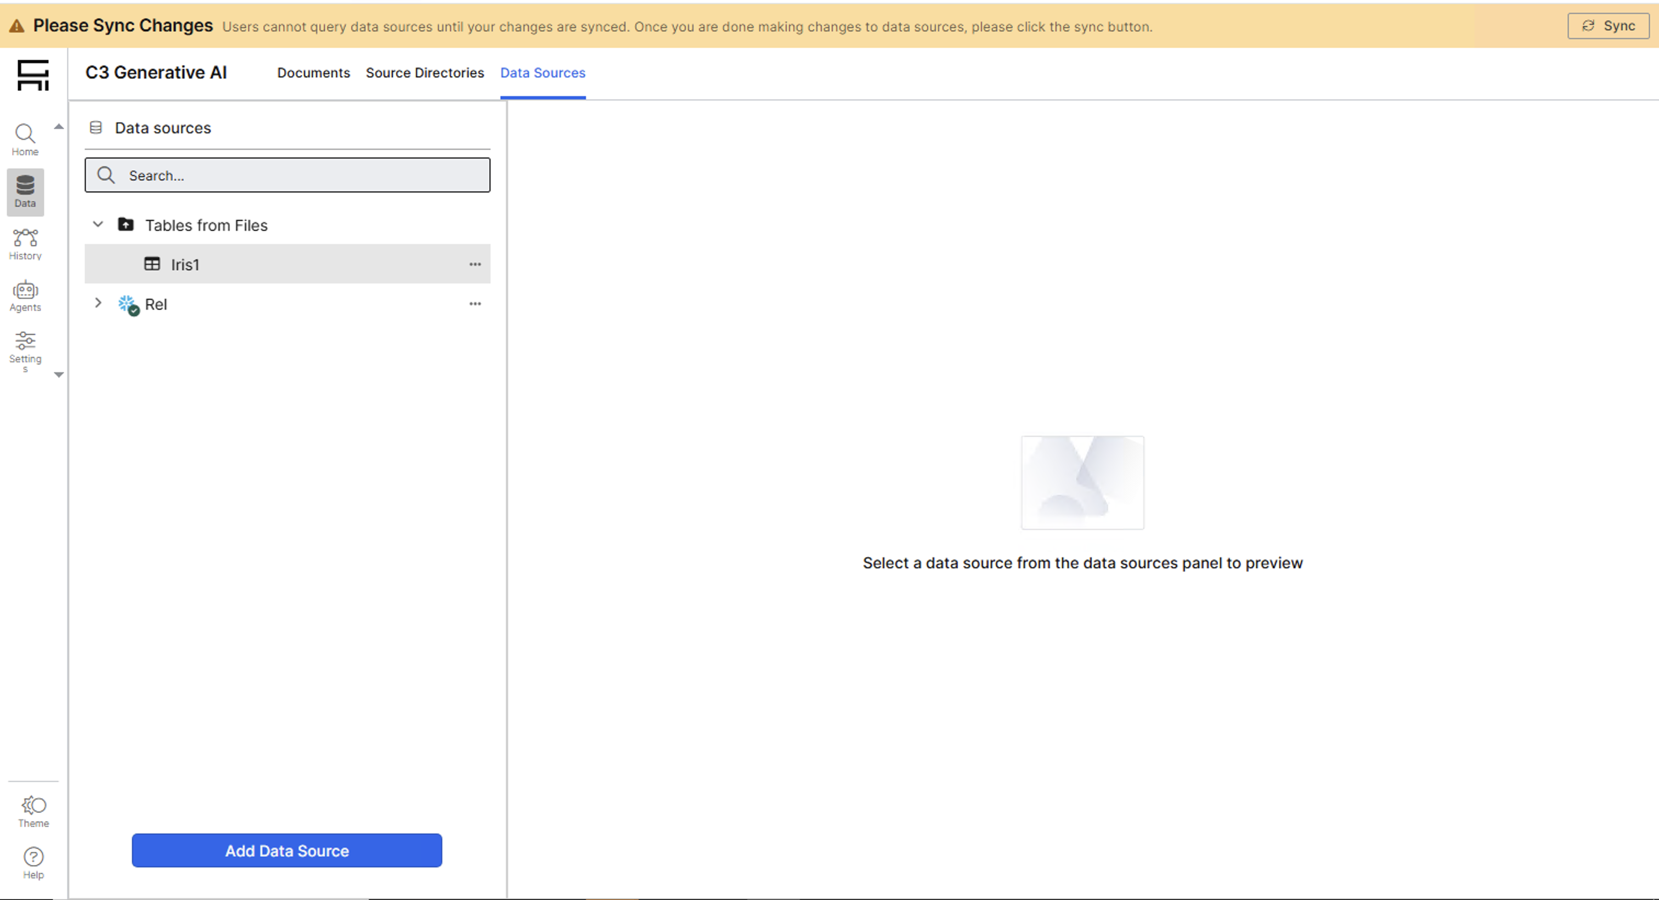The width and height of the screenshot is (1659, 900).
Task: Click the C3 logo icon
Action: (x=33, y=75)
